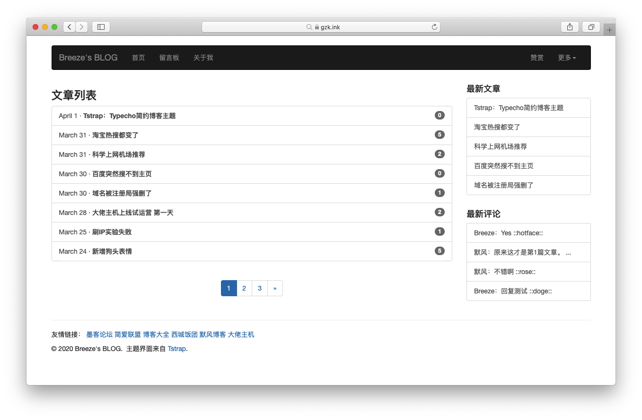
Task: Open a new tab with the plus icon
Action: click(609, 29)
